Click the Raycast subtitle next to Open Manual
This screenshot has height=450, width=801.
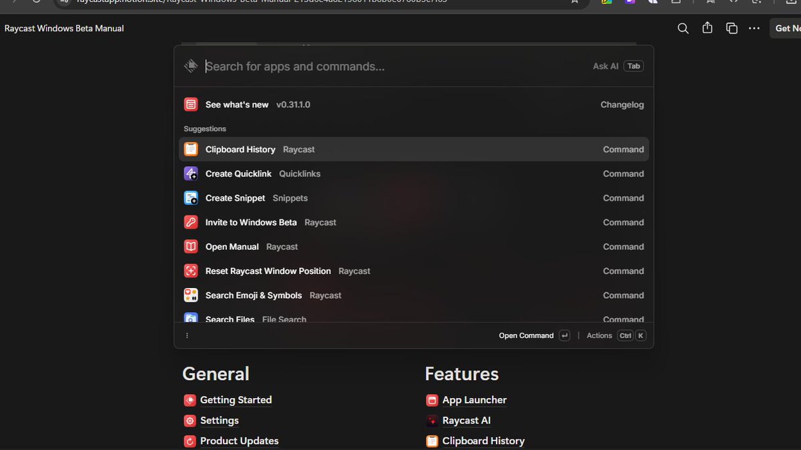282,247
